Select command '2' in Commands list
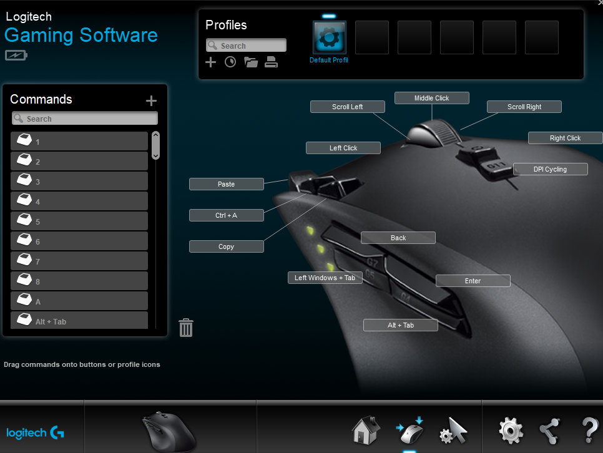The image size is (603, 453). 79,161
